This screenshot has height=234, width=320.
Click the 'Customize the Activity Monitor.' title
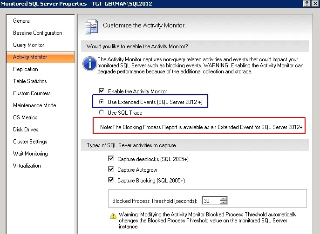click(x=144, y=25)
